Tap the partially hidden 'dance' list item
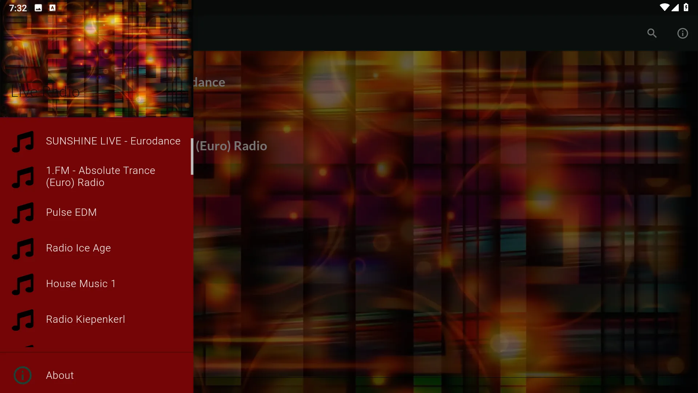 click(209, 83)
